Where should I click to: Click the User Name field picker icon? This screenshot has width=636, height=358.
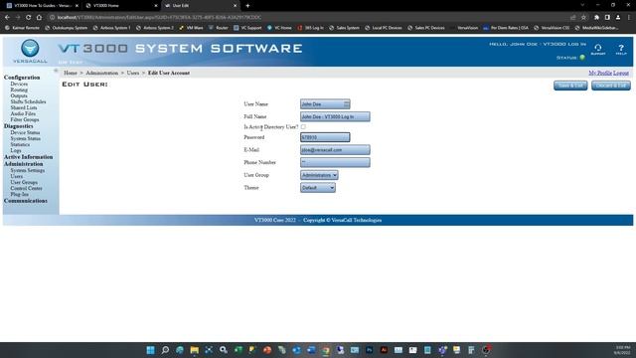point(346,104)
